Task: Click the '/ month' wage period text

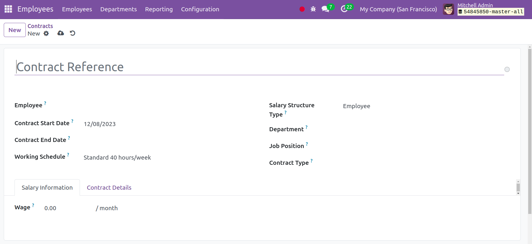Action: 107,208
